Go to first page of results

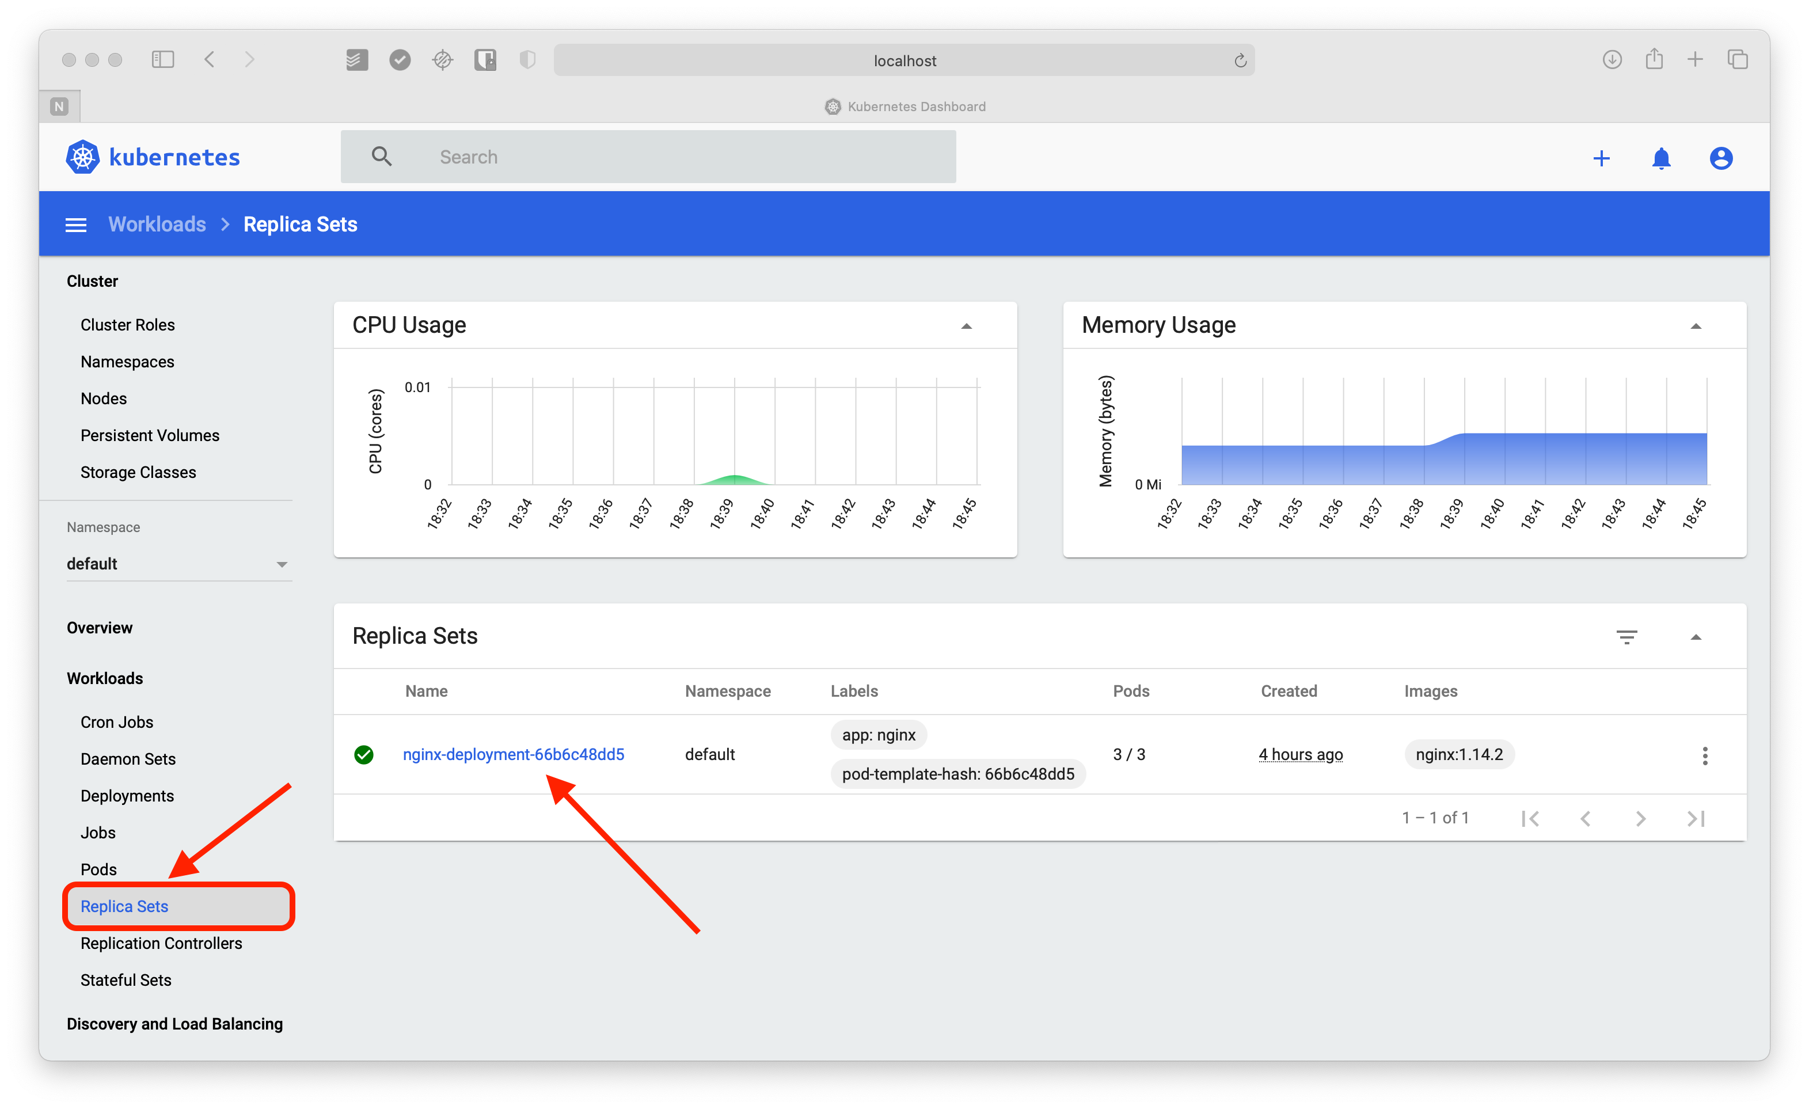pyautogui.click(x=1530, y=818)
